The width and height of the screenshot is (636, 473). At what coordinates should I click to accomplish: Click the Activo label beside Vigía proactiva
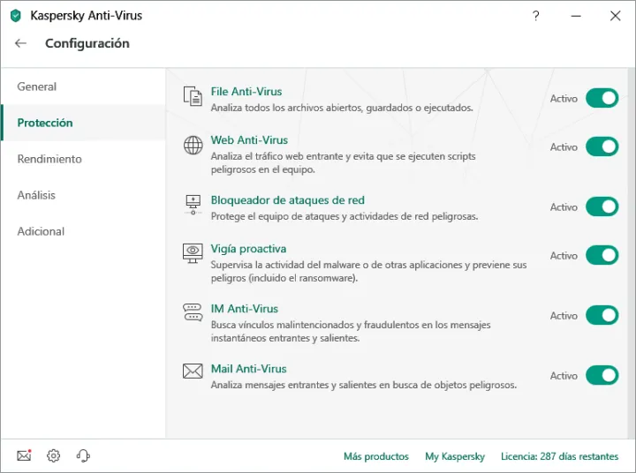point(564,256)
